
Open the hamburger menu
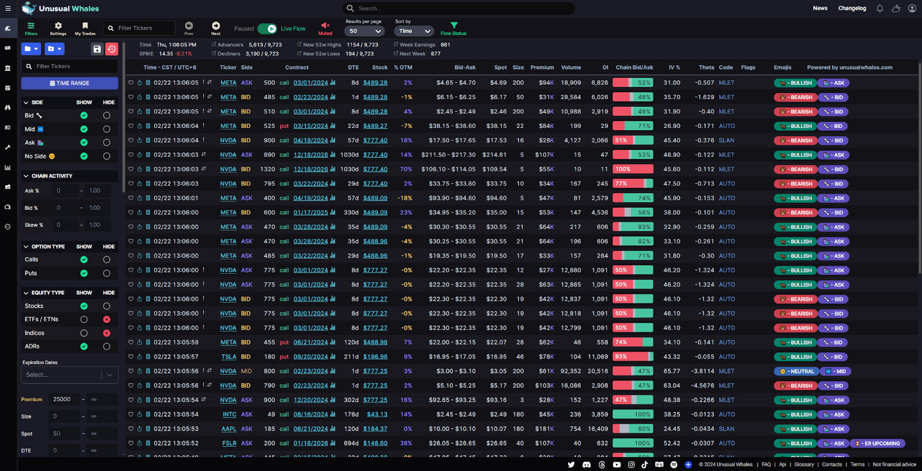[x=8, y=9]
